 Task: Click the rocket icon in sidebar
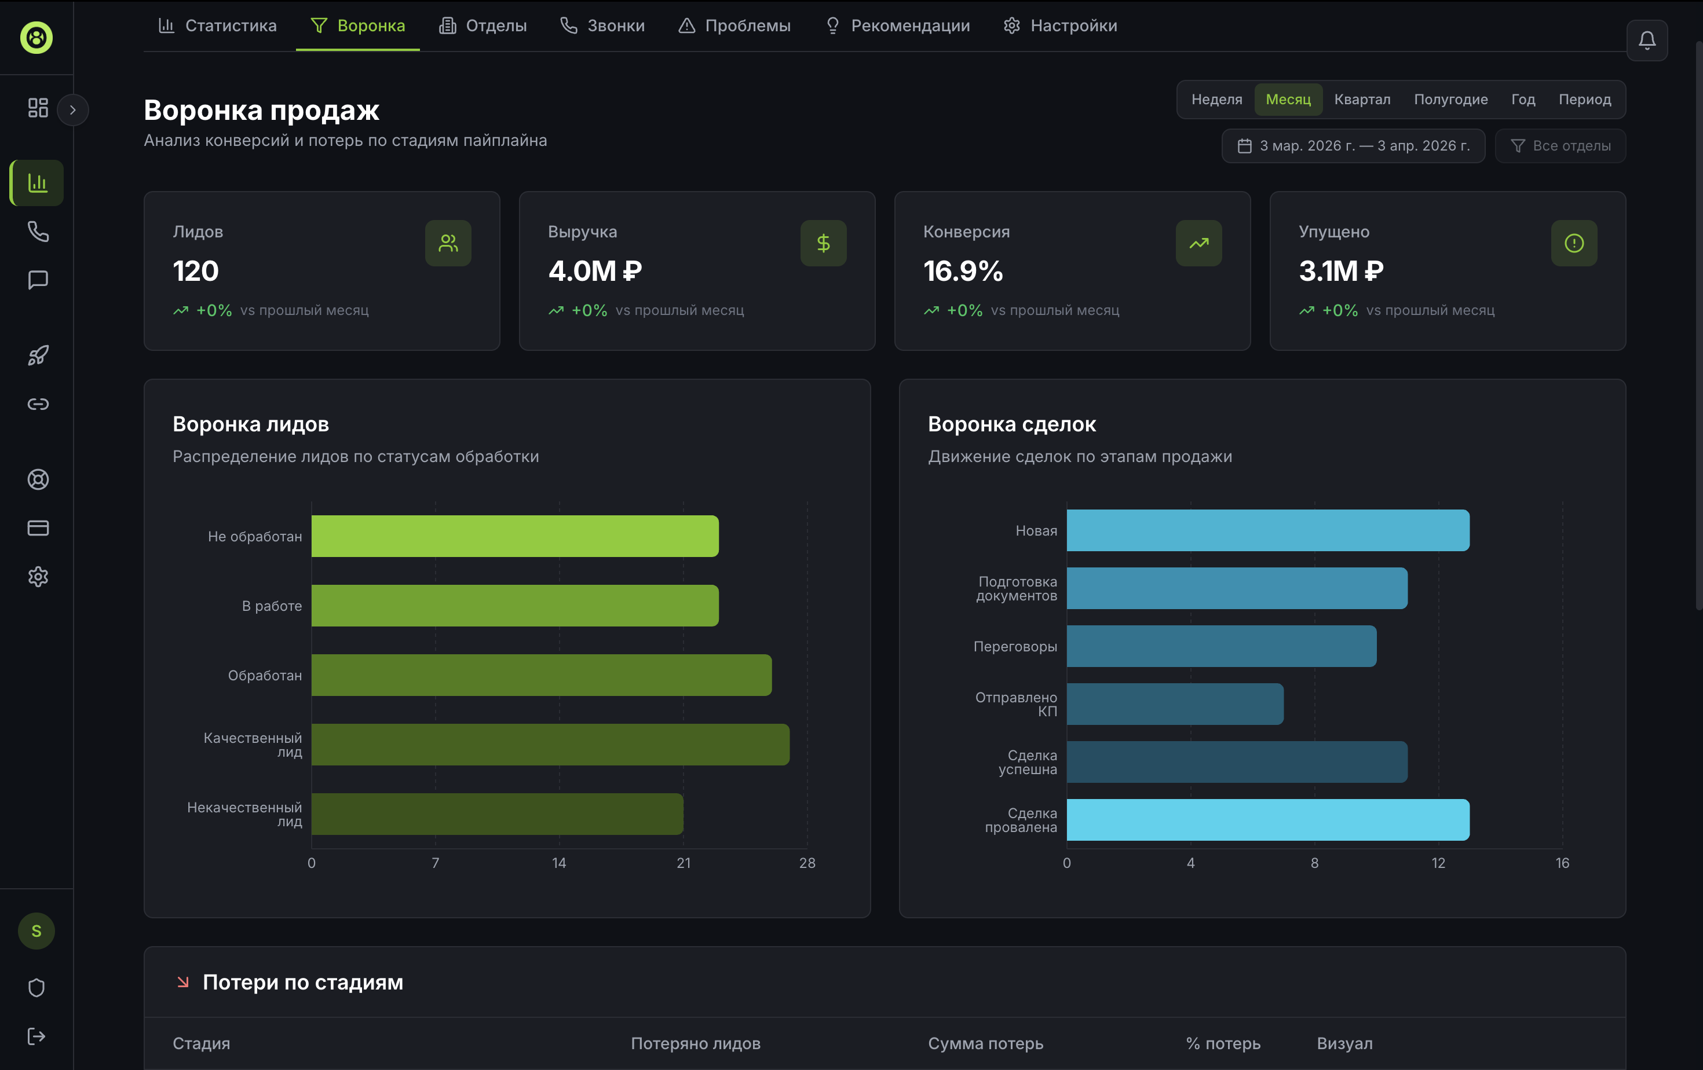[x=38, y=355]
